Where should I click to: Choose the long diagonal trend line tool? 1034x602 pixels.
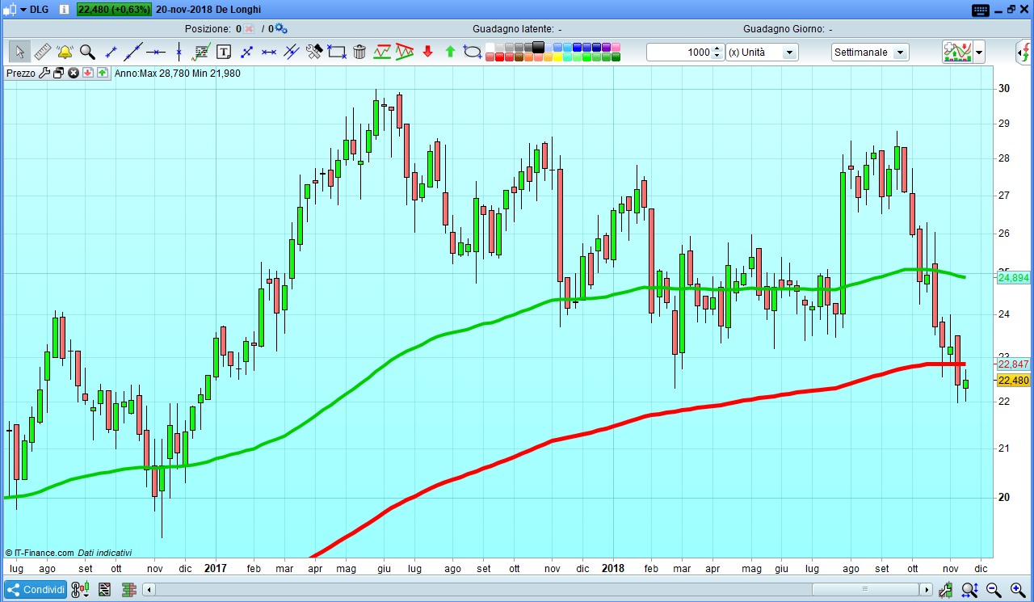point(133,53)
